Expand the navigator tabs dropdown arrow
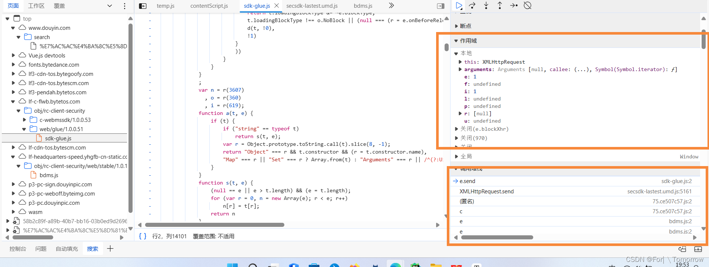The width and height of the screenshot is (709, 267). tap(110, 6)
